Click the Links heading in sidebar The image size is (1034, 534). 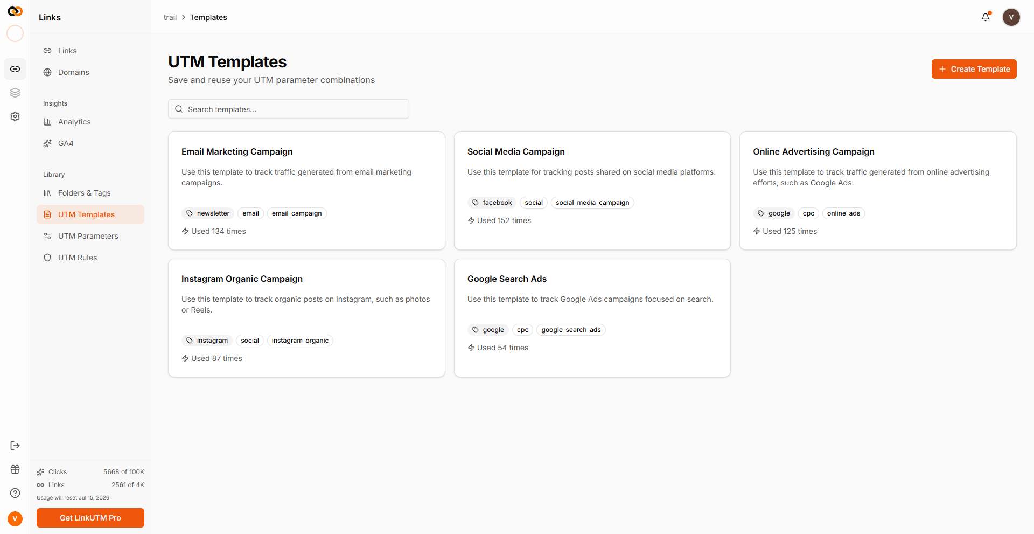click(x=50, y=17)
